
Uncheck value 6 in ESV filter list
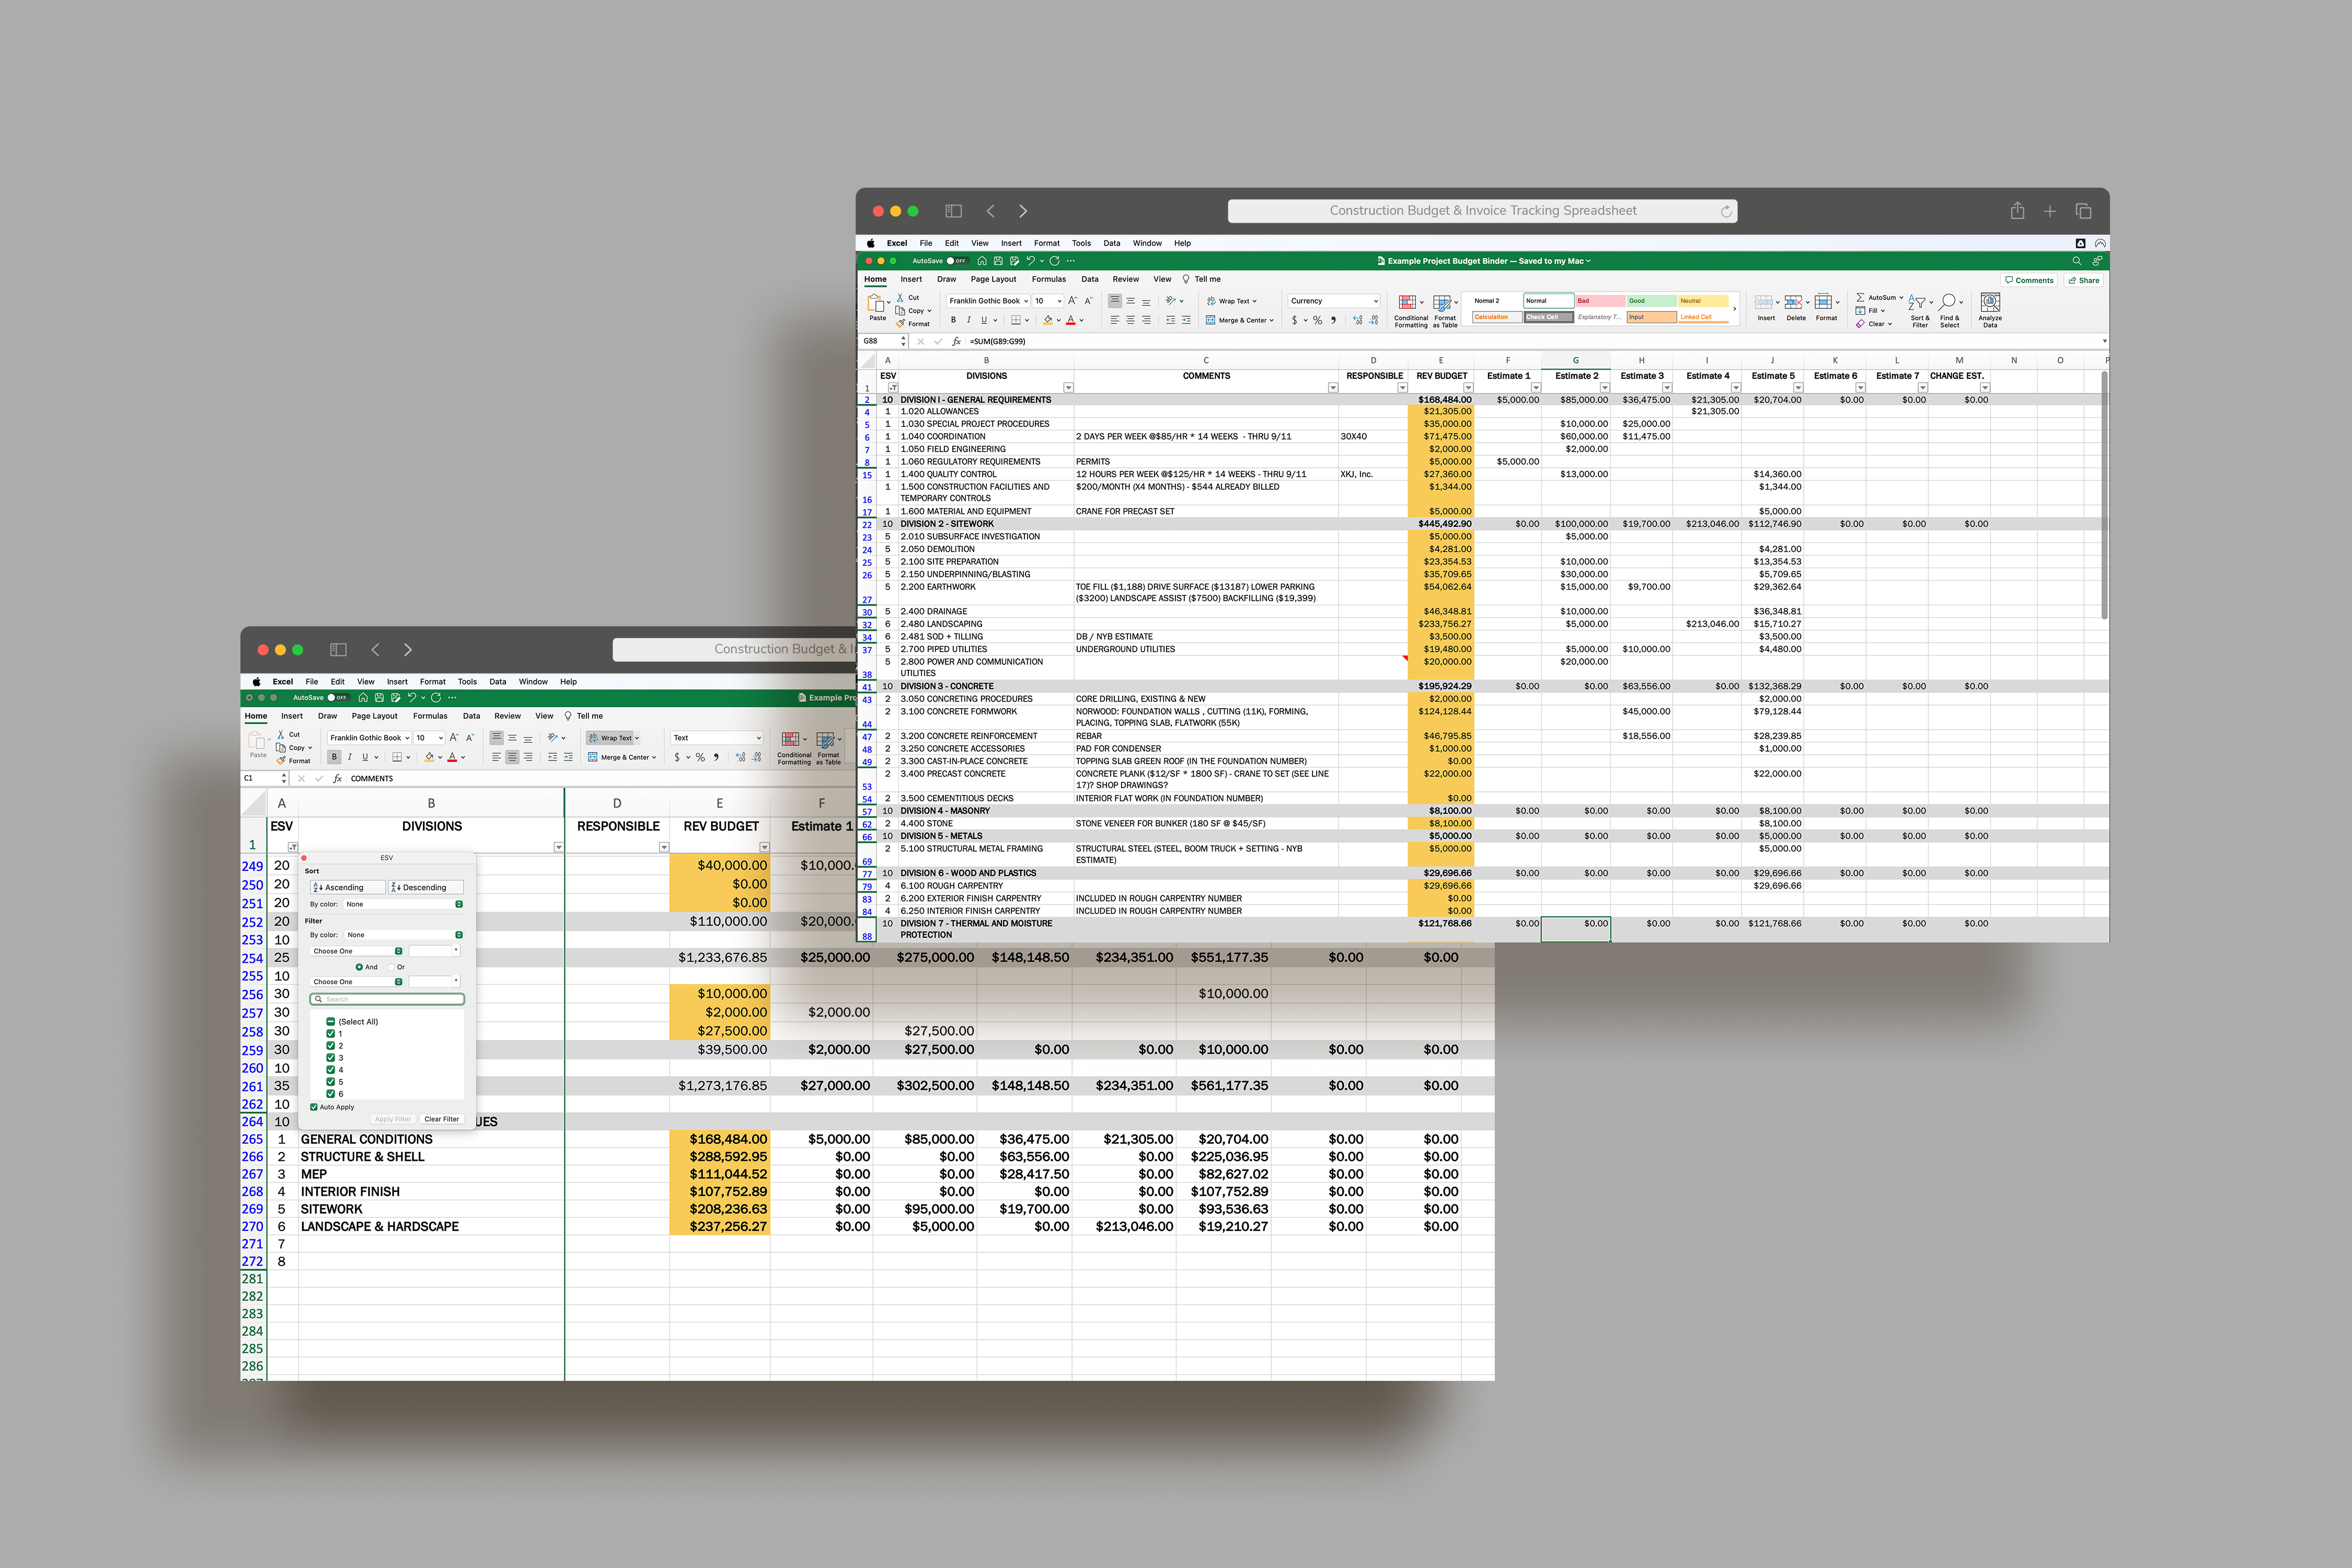tap(330, 1094)
